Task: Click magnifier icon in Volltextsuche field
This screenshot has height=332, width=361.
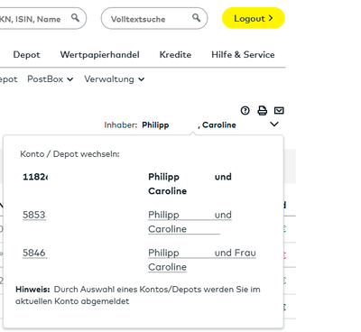Action: pyautogui.click(x=196, y=18)
